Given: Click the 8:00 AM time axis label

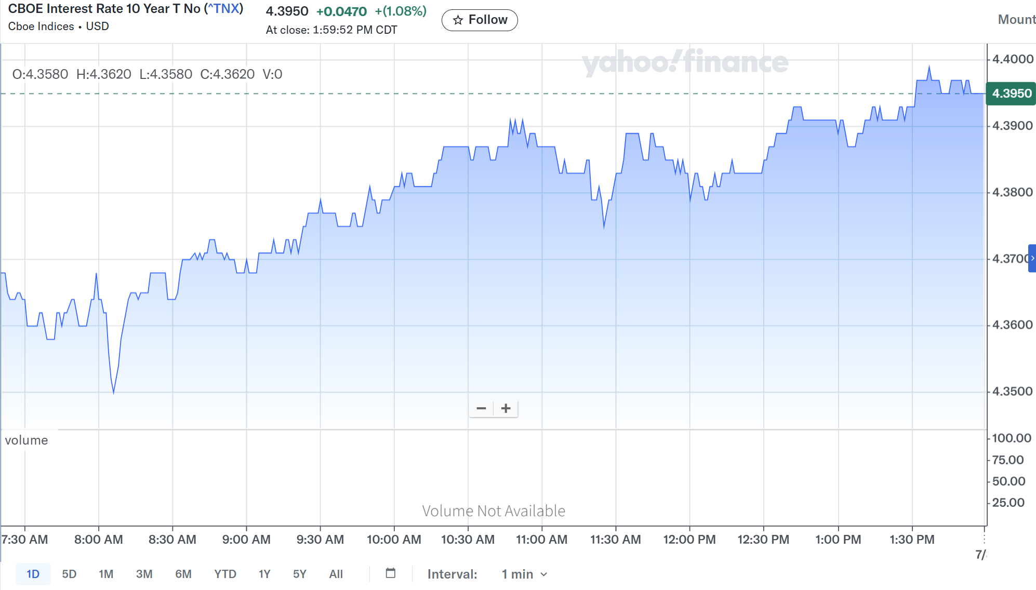Looking at the screenshot, I should 98,540.
